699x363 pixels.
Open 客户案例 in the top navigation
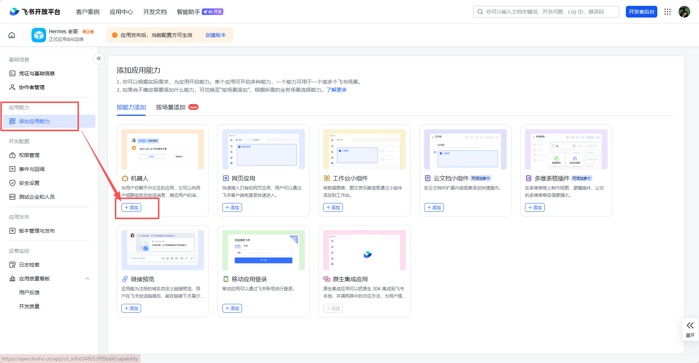[88, 12]
